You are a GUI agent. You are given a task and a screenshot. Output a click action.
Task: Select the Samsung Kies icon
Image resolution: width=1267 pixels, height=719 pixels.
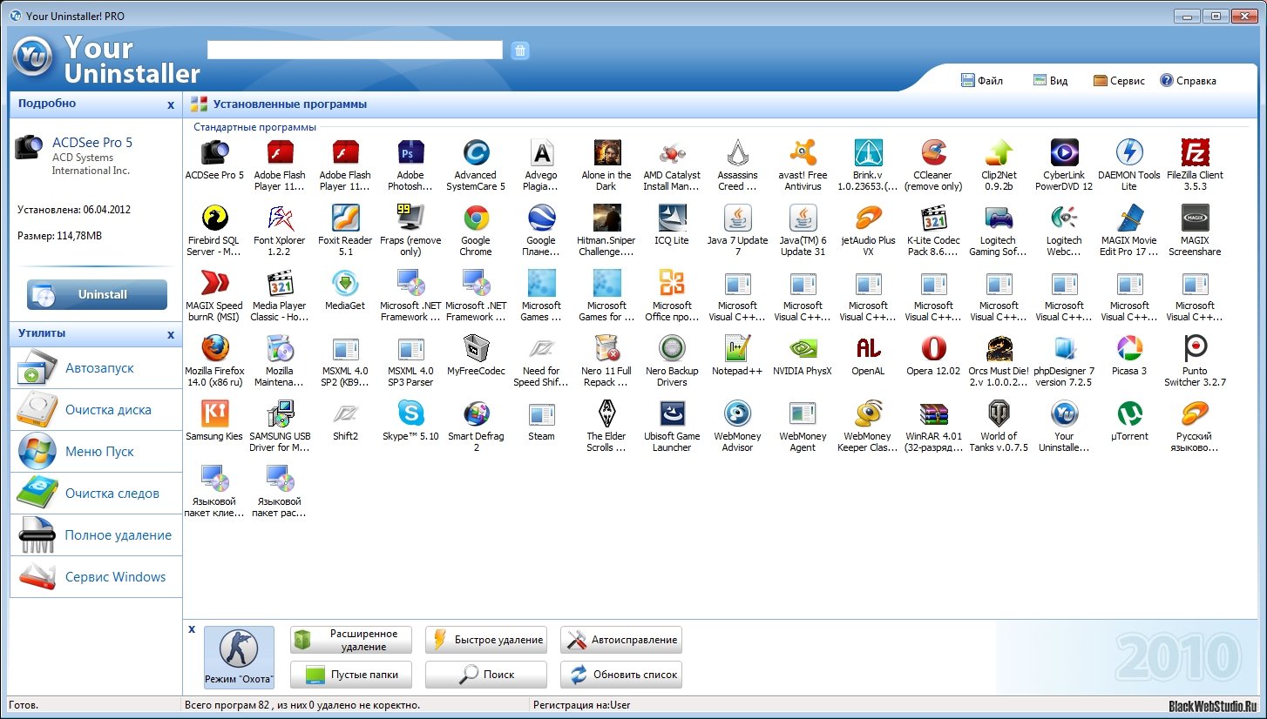pyautogui.click(x=214, y=413)
